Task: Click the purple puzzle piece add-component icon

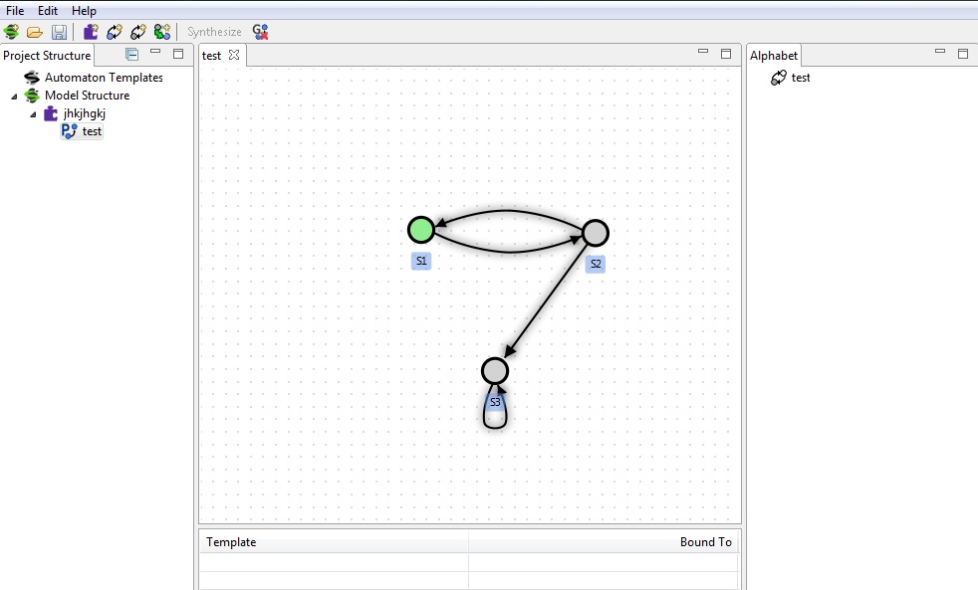Action: point(91,32)
